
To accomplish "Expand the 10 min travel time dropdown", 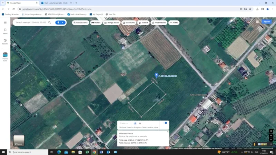I will coord(123,123).
